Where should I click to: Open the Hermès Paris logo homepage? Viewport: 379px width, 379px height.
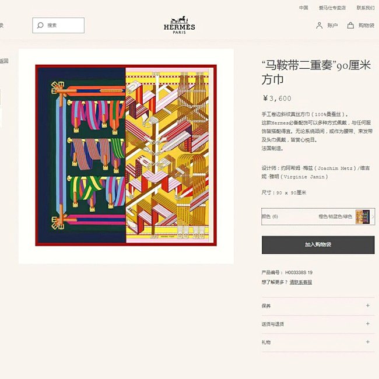click(180, 25)
